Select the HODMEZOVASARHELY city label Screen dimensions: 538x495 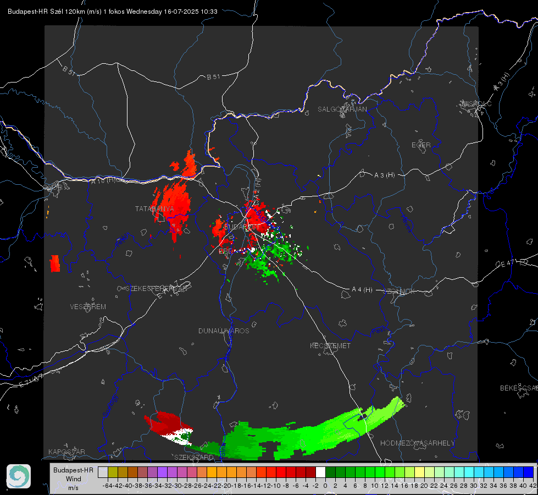pos(417,443)
